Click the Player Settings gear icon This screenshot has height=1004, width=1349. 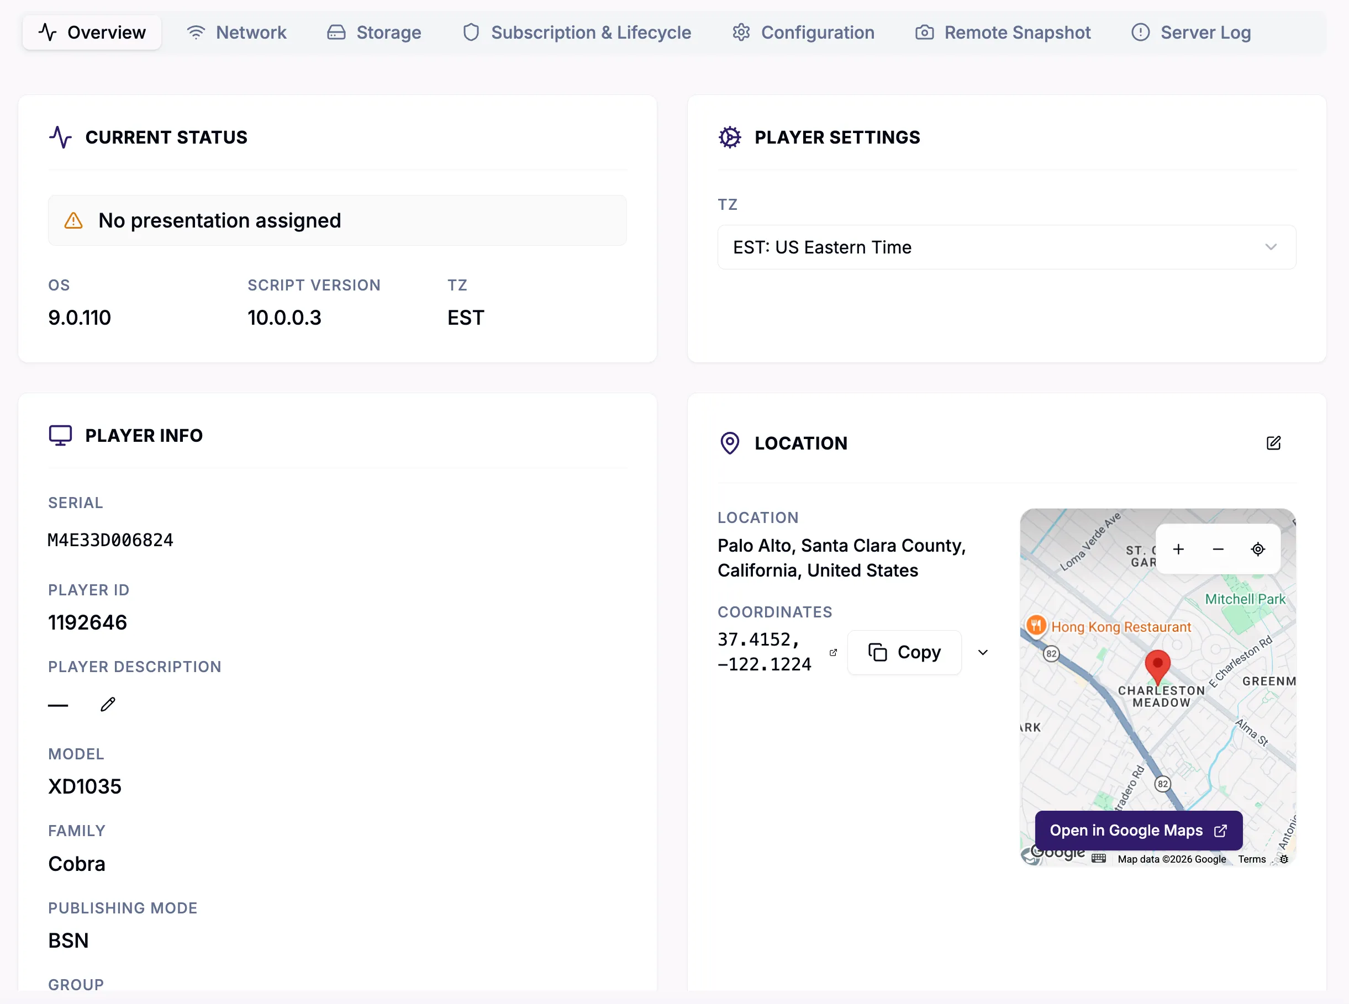click(730, 138)
